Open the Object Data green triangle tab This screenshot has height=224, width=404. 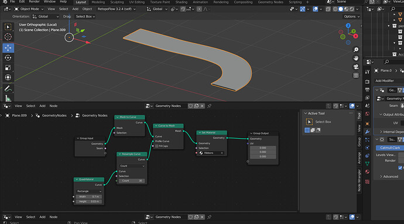point(368,164)
